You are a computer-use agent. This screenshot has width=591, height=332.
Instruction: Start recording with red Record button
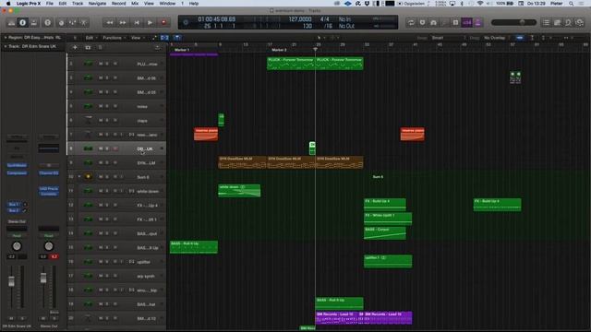click(x=163, y=22)
